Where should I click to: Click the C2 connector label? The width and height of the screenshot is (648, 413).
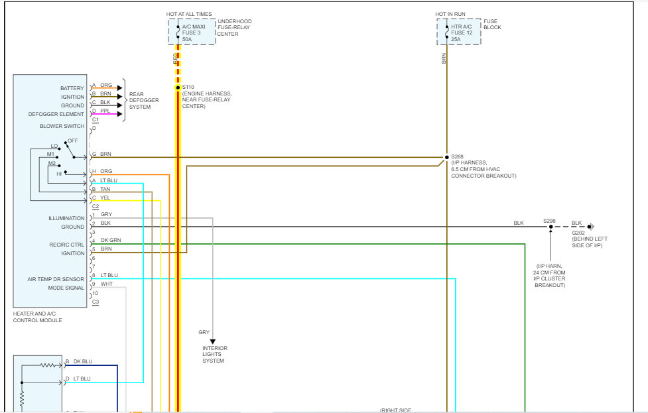[96, 207]
